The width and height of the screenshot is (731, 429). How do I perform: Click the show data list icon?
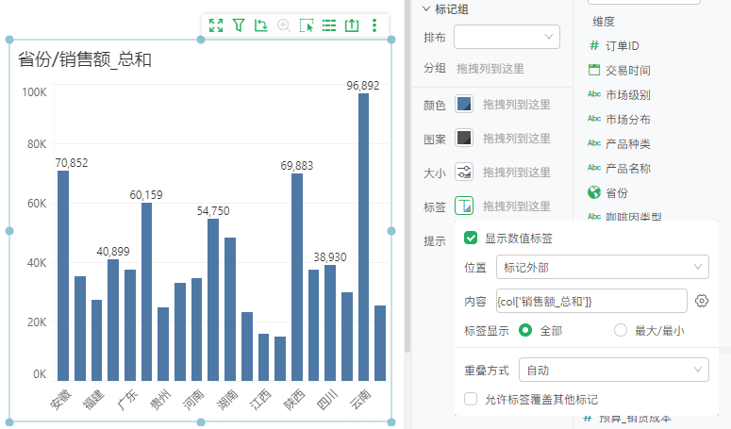[329, 25]
